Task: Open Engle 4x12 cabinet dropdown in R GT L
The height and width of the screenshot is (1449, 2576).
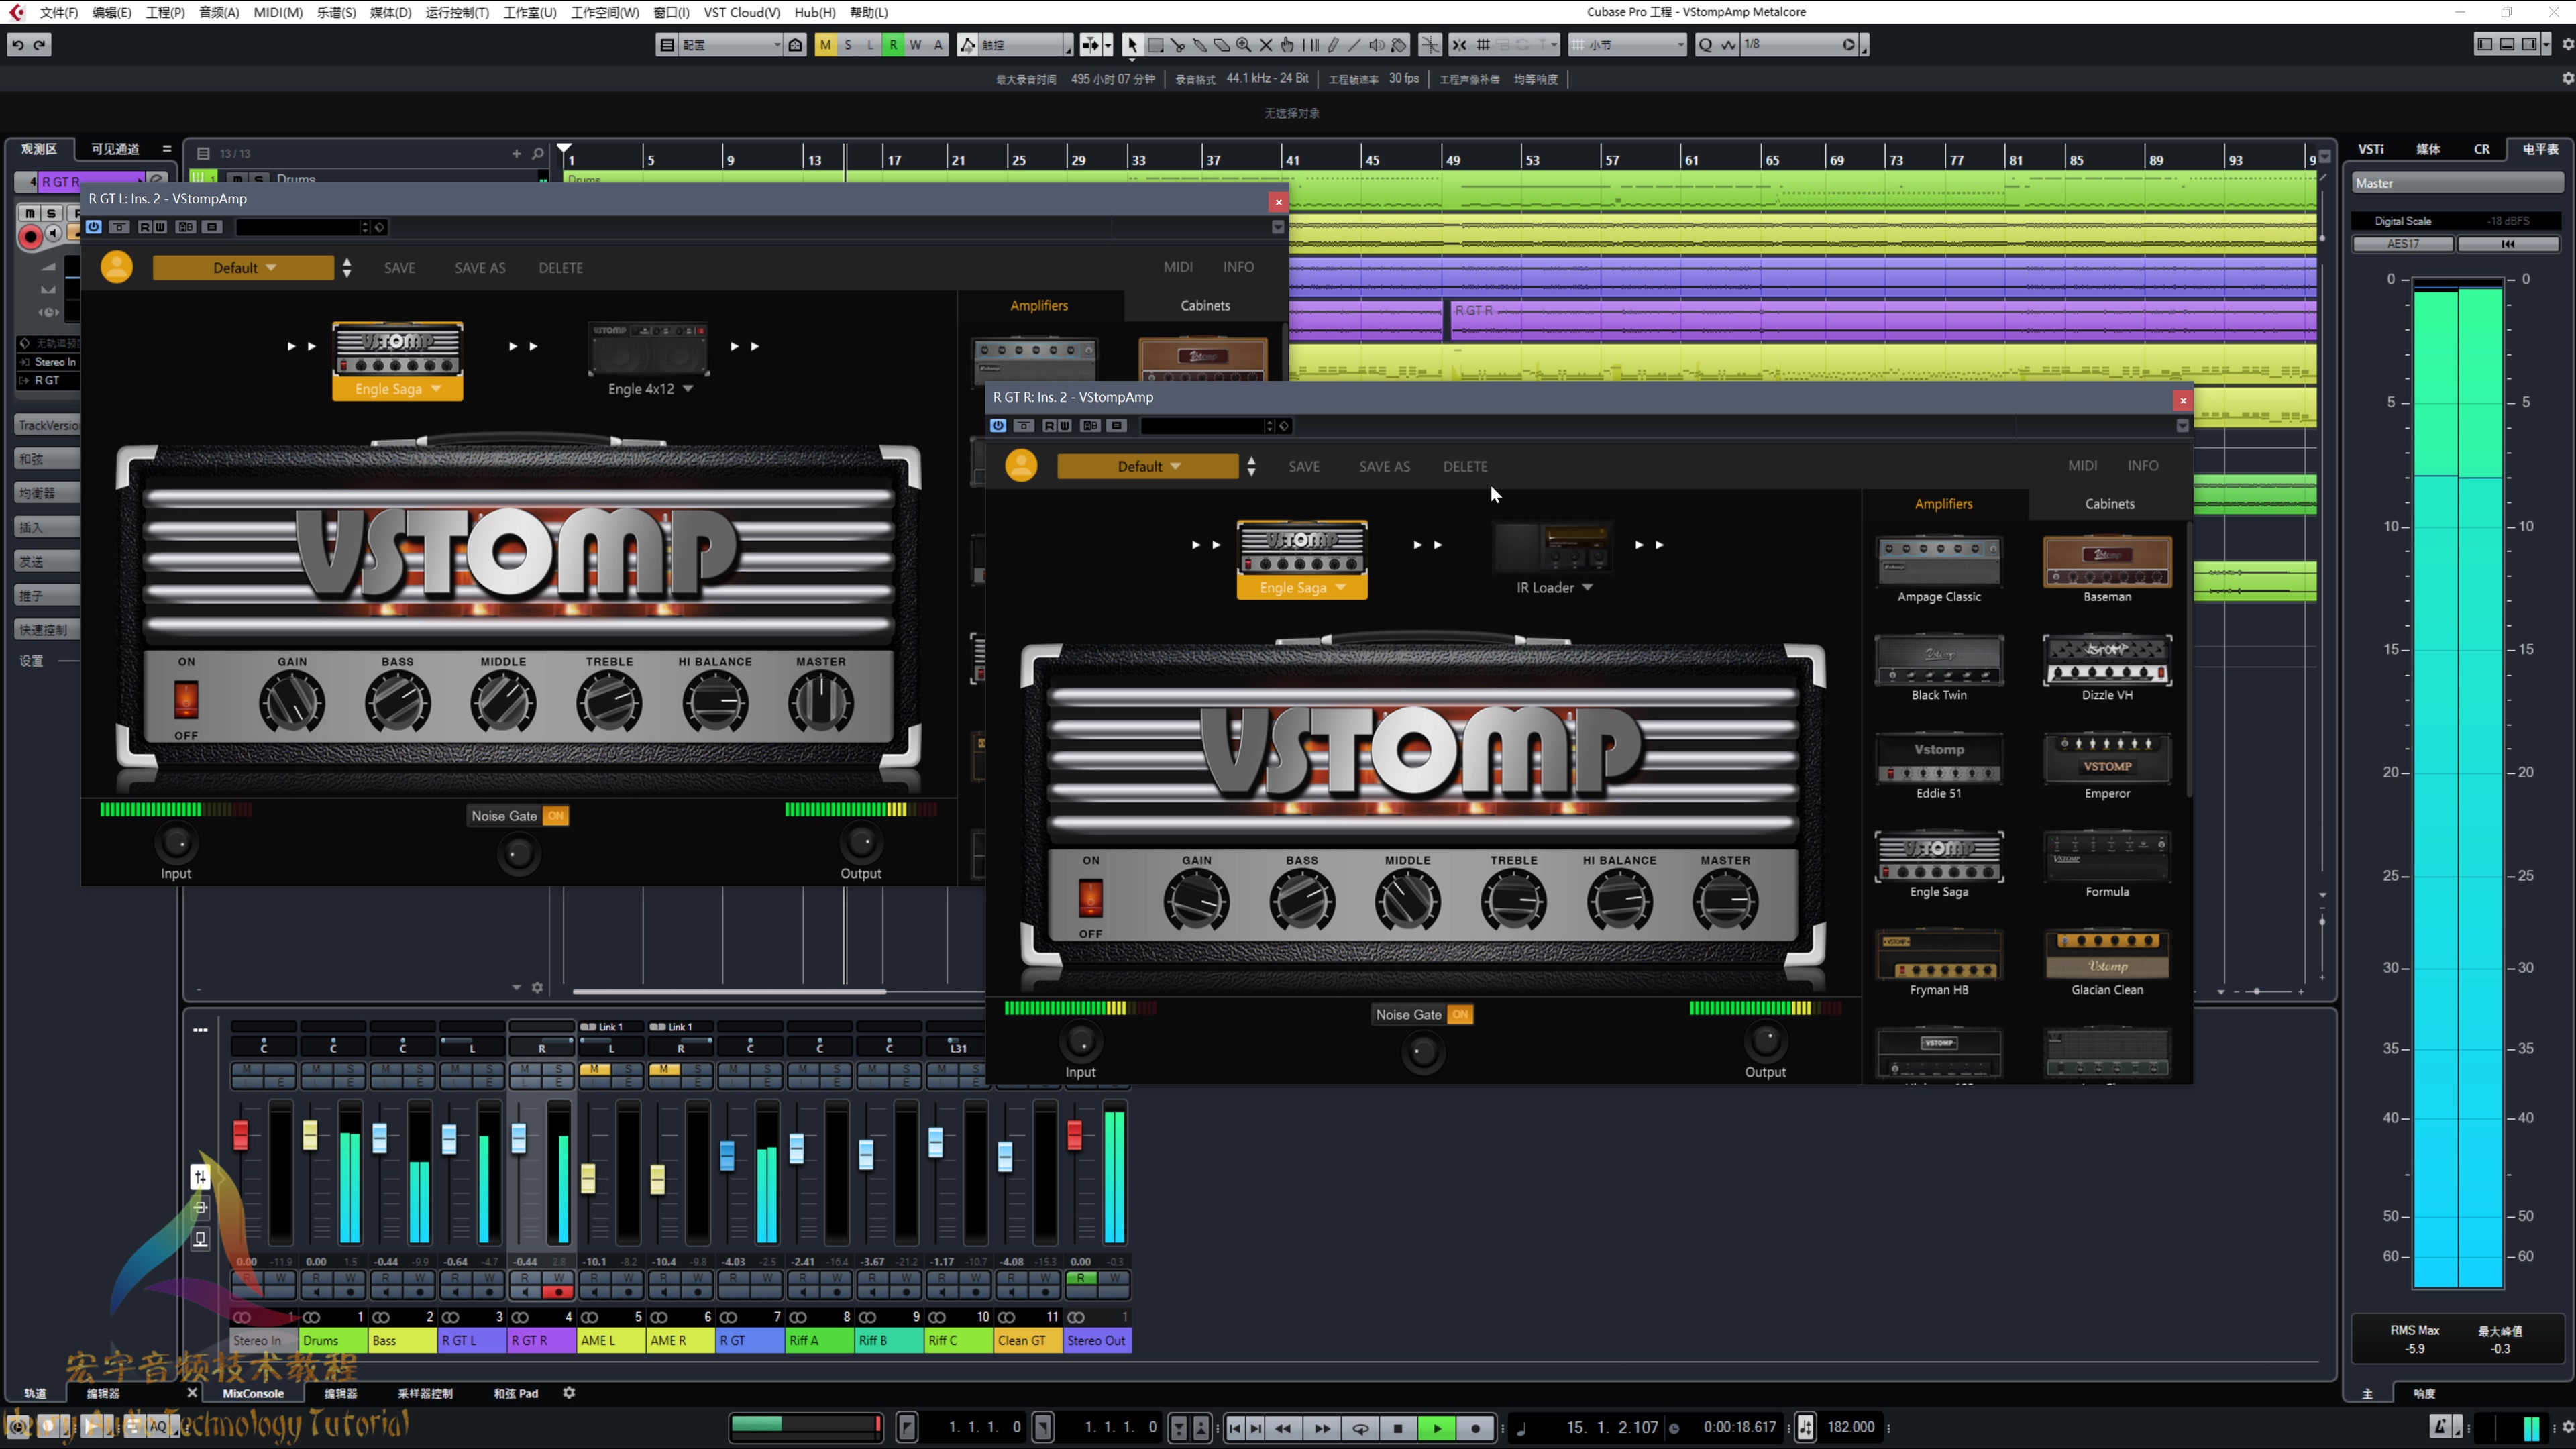Action: (x=650, y=389)
